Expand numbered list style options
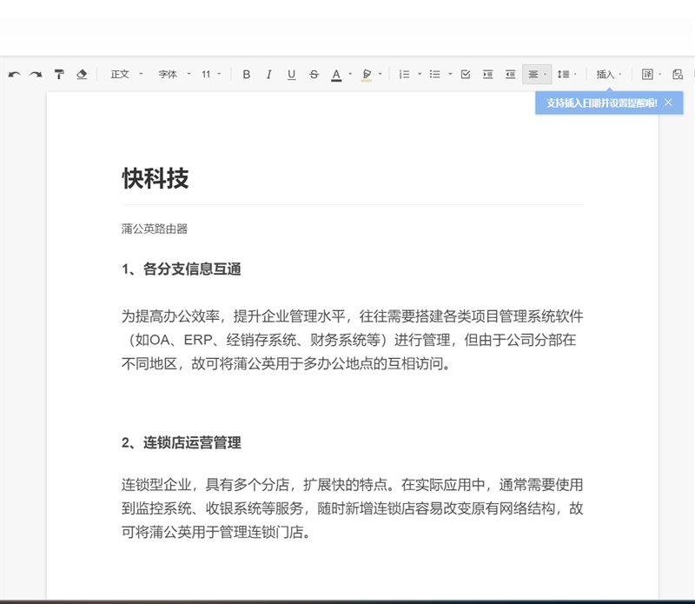This screenshot has height=604, width=695. 420,75
